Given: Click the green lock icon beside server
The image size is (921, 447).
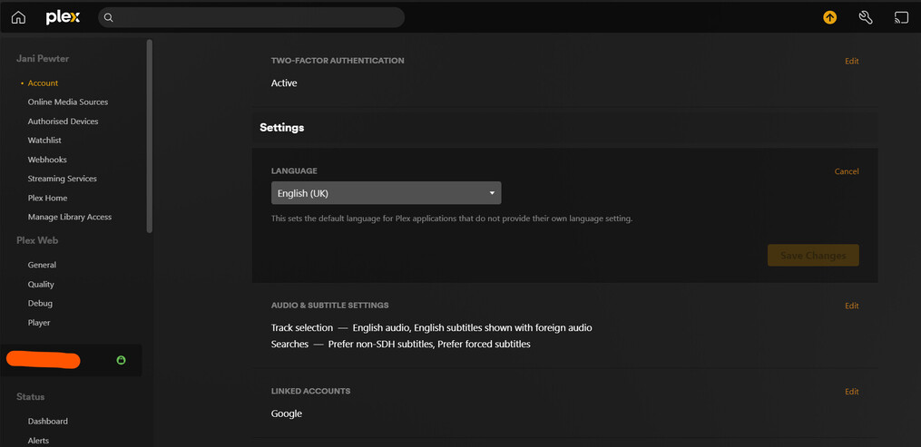Looking at the screenshot, I should tap(121, 360).
